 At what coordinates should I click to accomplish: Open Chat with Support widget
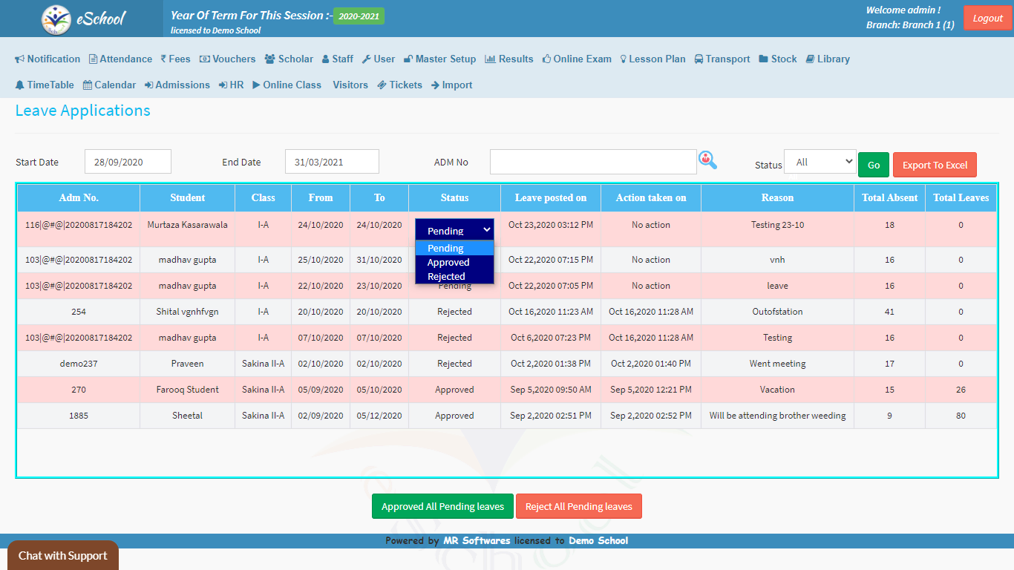click(x=63, y=555)
